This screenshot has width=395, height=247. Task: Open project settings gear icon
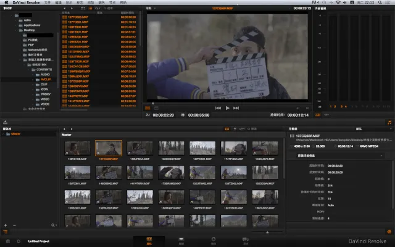point(19,241)
